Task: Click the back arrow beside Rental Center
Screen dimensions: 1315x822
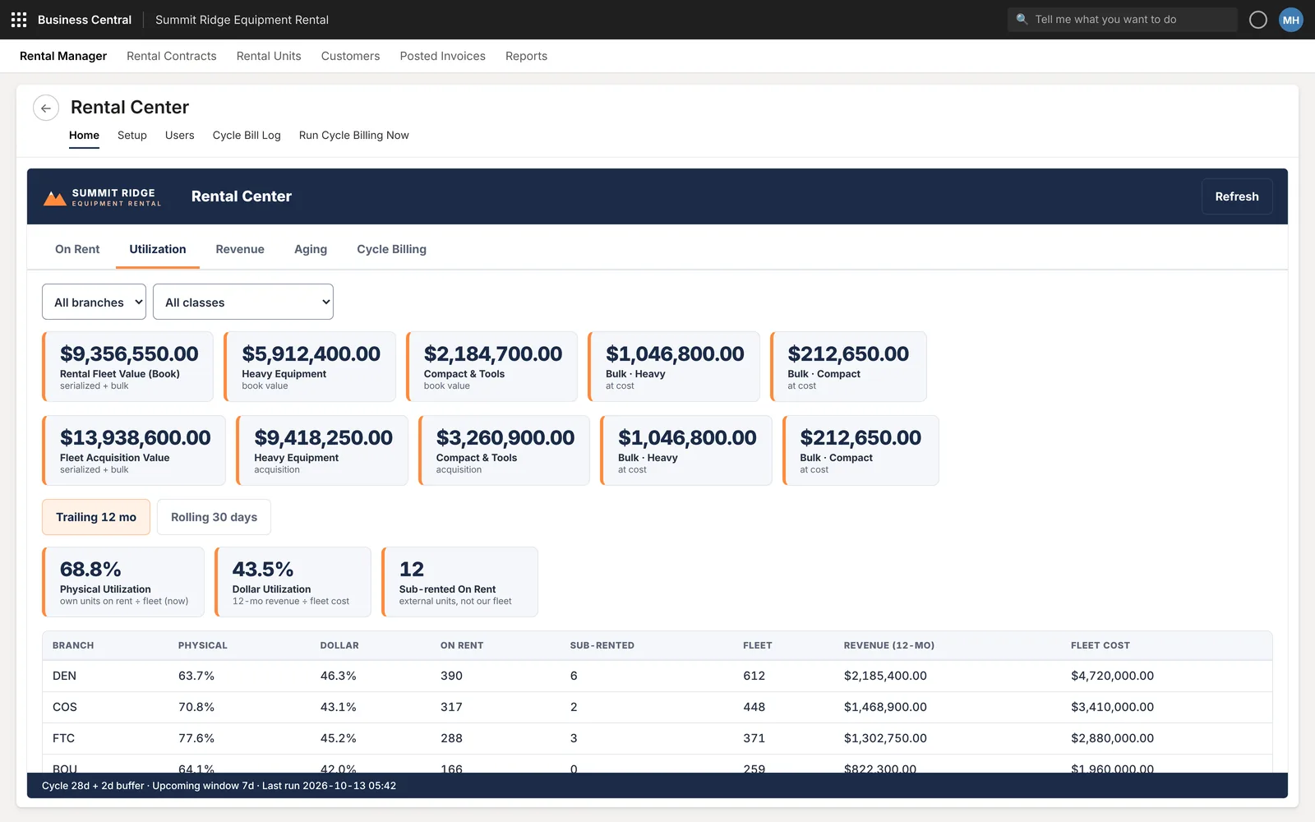Action: pos(46,108)
